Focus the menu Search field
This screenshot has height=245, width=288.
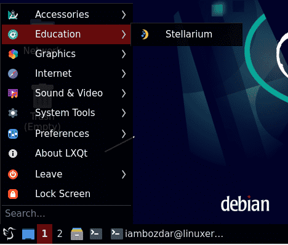(x=66, y=214)
